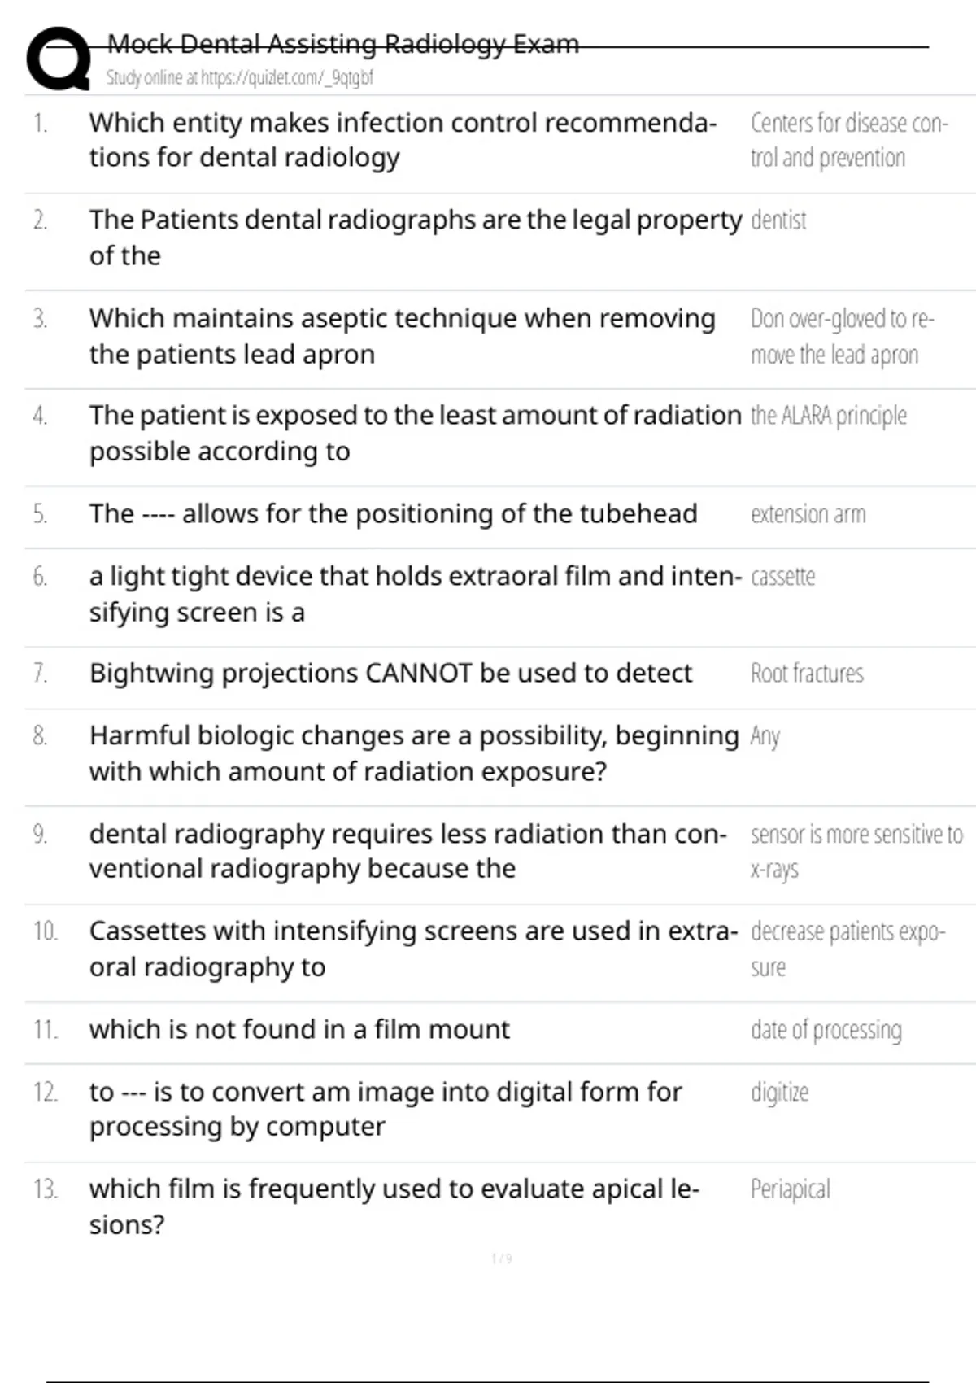Click the answer 'extension arm'
The image size is (976, 1383).
coord(808,514)
